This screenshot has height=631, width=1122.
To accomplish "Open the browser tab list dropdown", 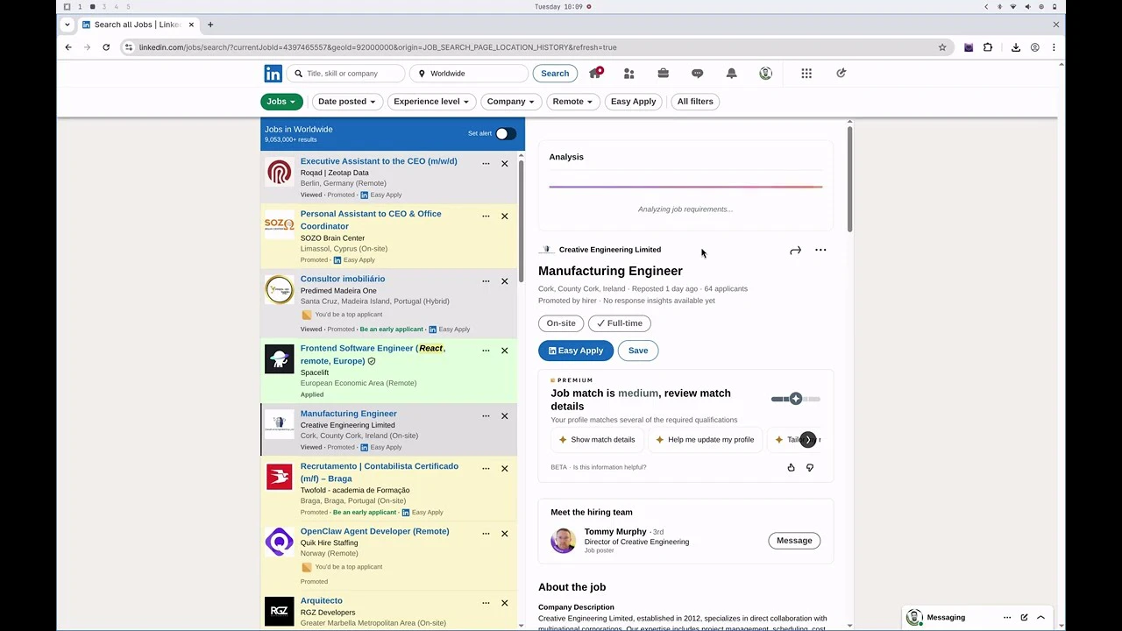I will point(67,25).
